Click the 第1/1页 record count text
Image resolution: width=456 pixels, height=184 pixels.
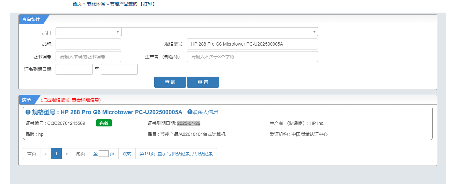[176, 154]
